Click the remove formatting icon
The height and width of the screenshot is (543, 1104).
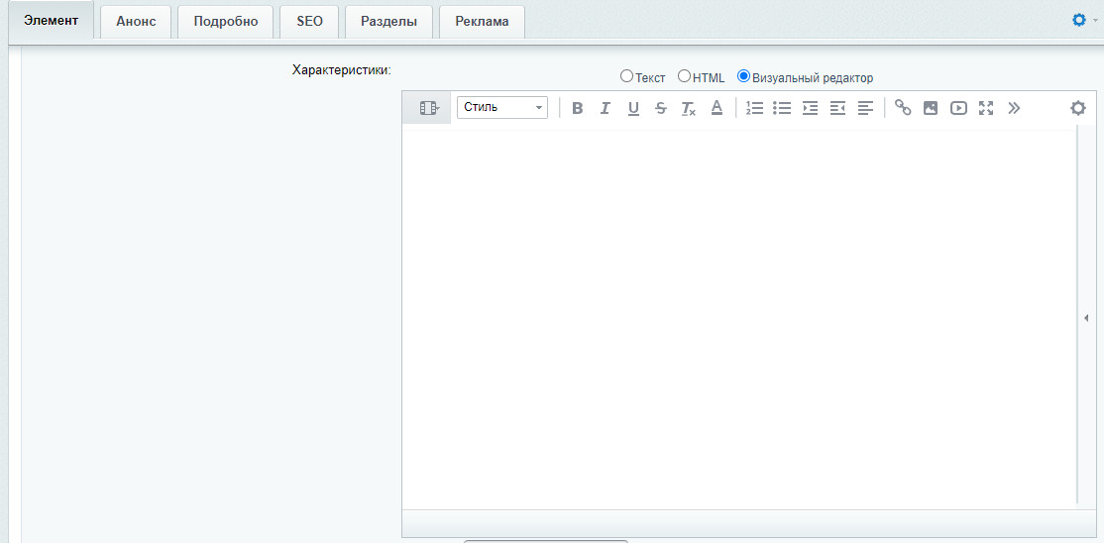tap(689, 109)
